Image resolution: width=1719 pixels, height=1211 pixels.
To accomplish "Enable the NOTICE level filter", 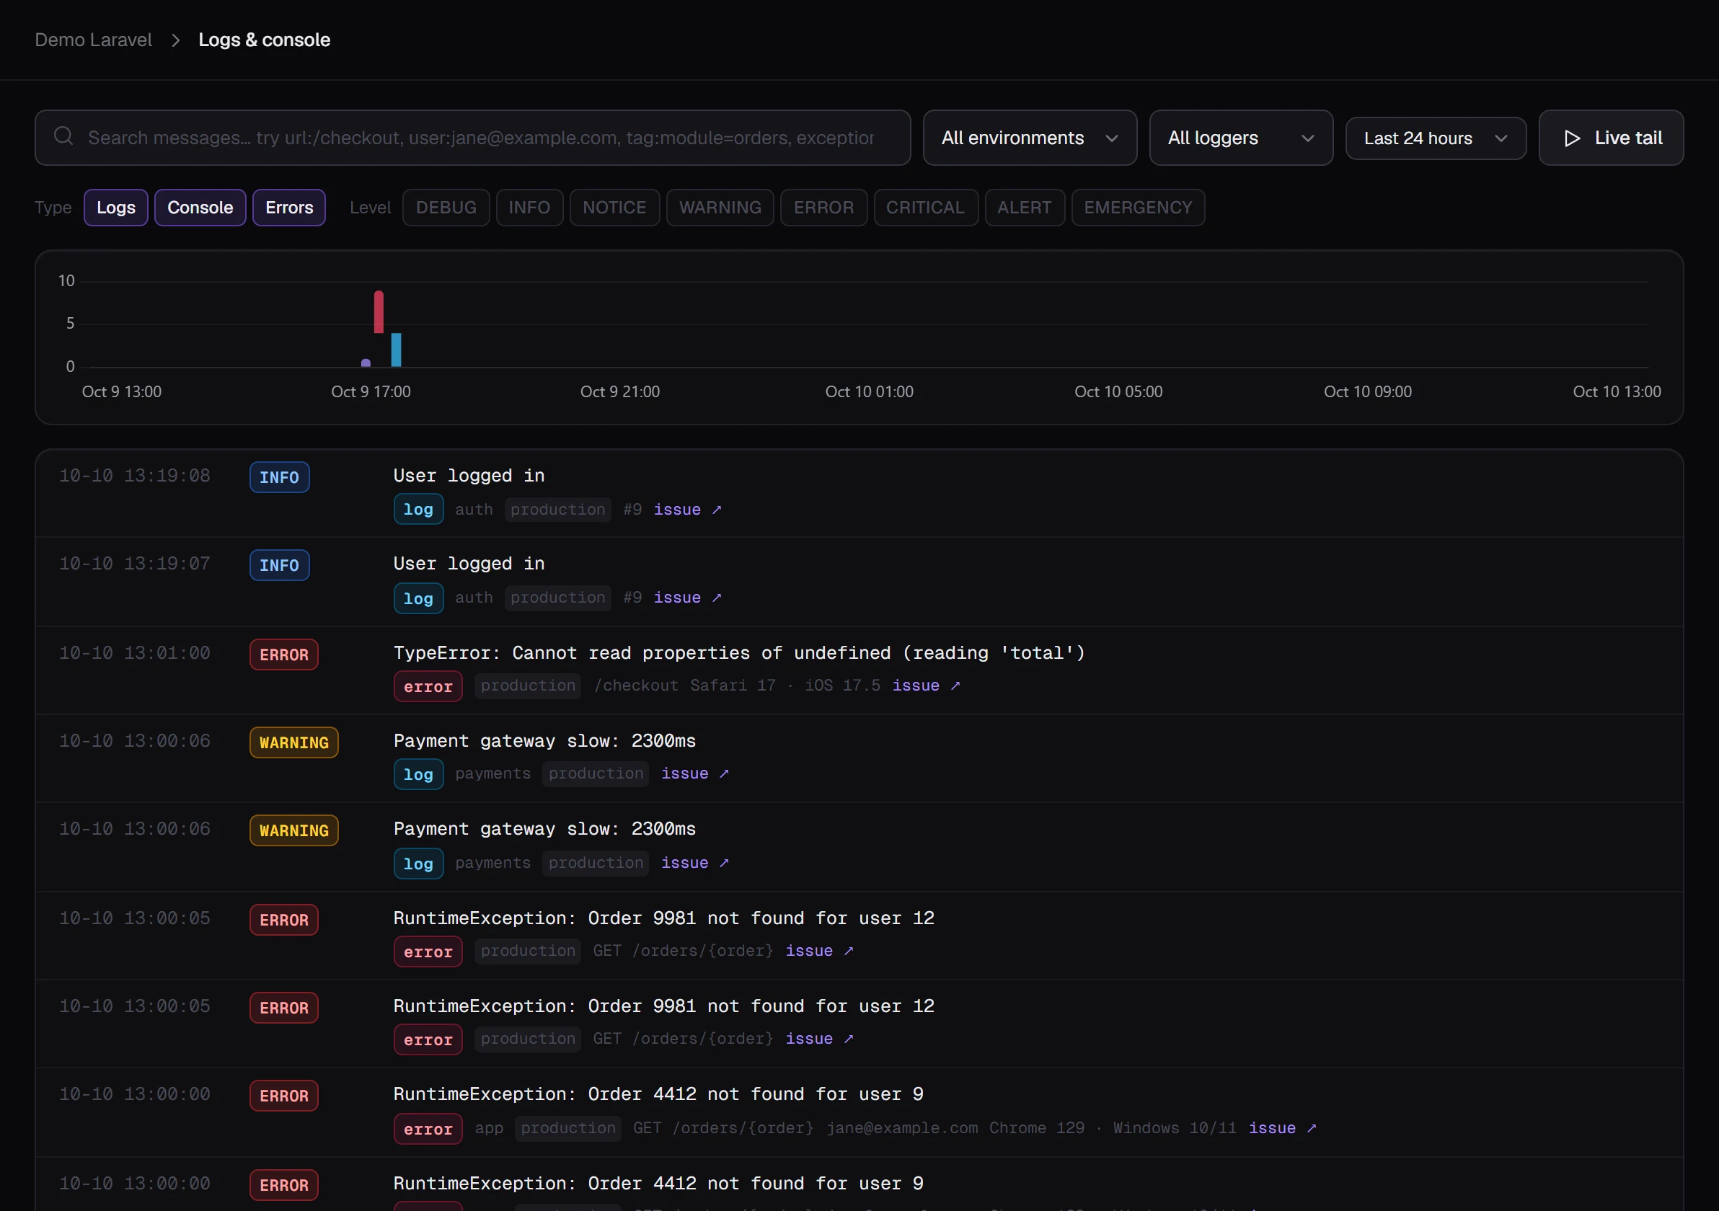I will point(614,208).
